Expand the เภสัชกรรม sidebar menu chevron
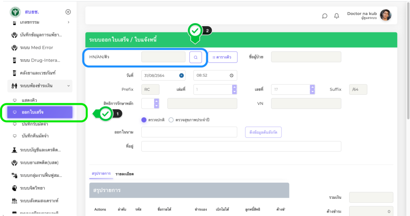410x216 pixels. pos(68,22)
